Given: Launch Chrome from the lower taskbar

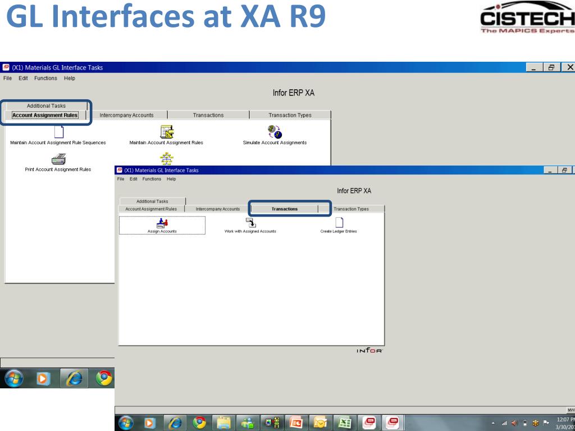Looking at the screenshot, I should [199, 423].
